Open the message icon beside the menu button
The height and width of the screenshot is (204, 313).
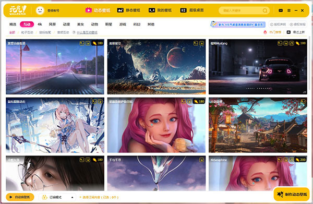pyautogui.click(x=281, y=10)
